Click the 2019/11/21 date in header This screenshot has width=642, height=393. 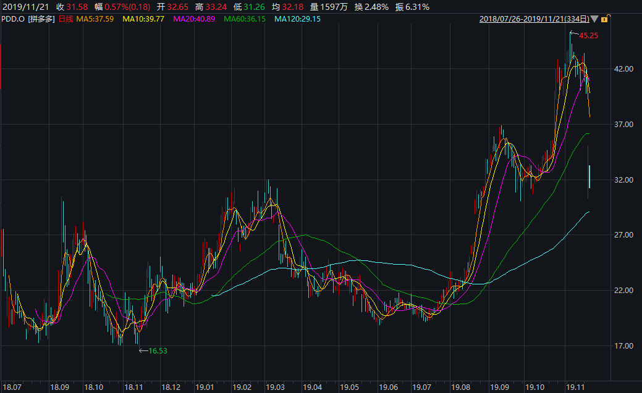pos(23,7)
